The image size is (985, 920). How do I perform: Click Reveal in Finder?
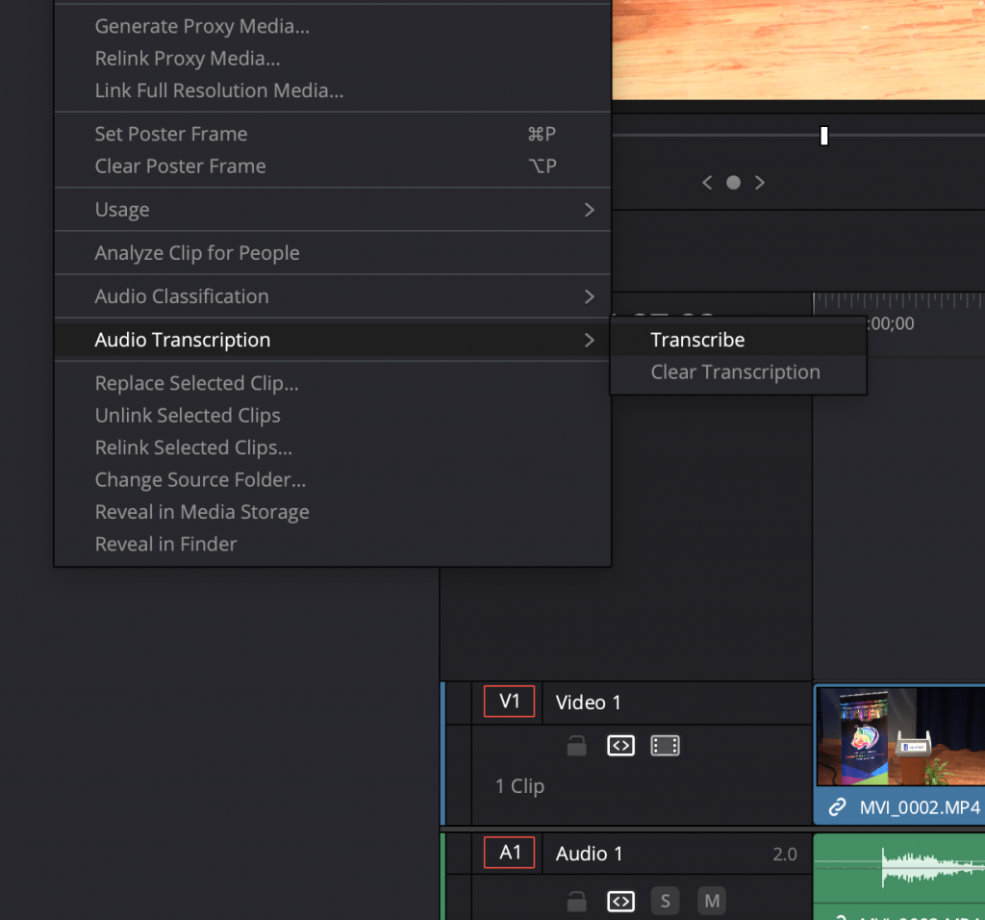tap(165, 544)
